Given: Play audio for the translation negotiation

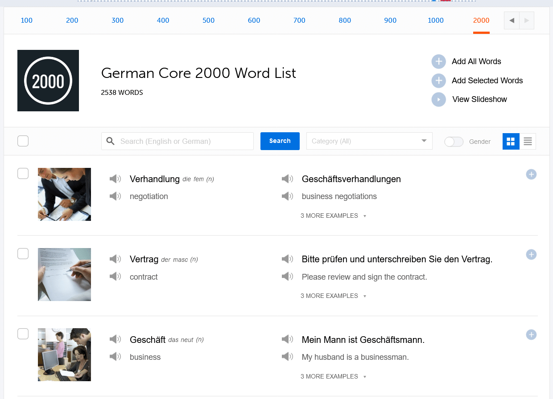Looking at the screenshot, I should click(x=115, y=196).
